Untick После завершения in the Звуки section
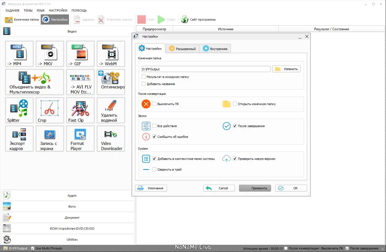This screenshot has width=386, height=252. point(235,126)
